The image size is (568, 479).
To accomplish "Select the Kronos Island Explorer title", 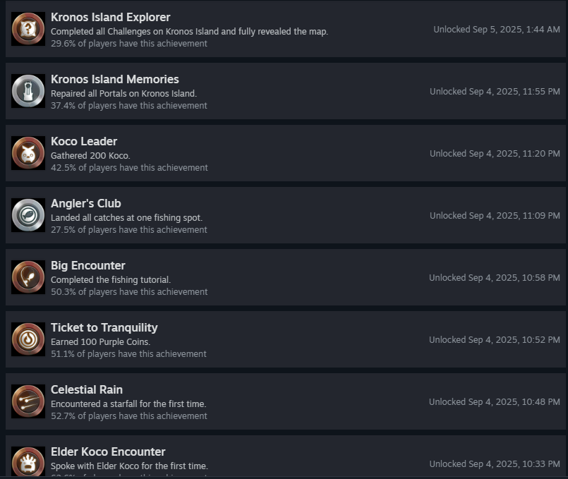I will [110, 17].
